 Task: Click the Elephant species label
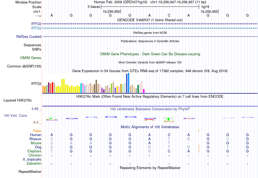[34, 151]
